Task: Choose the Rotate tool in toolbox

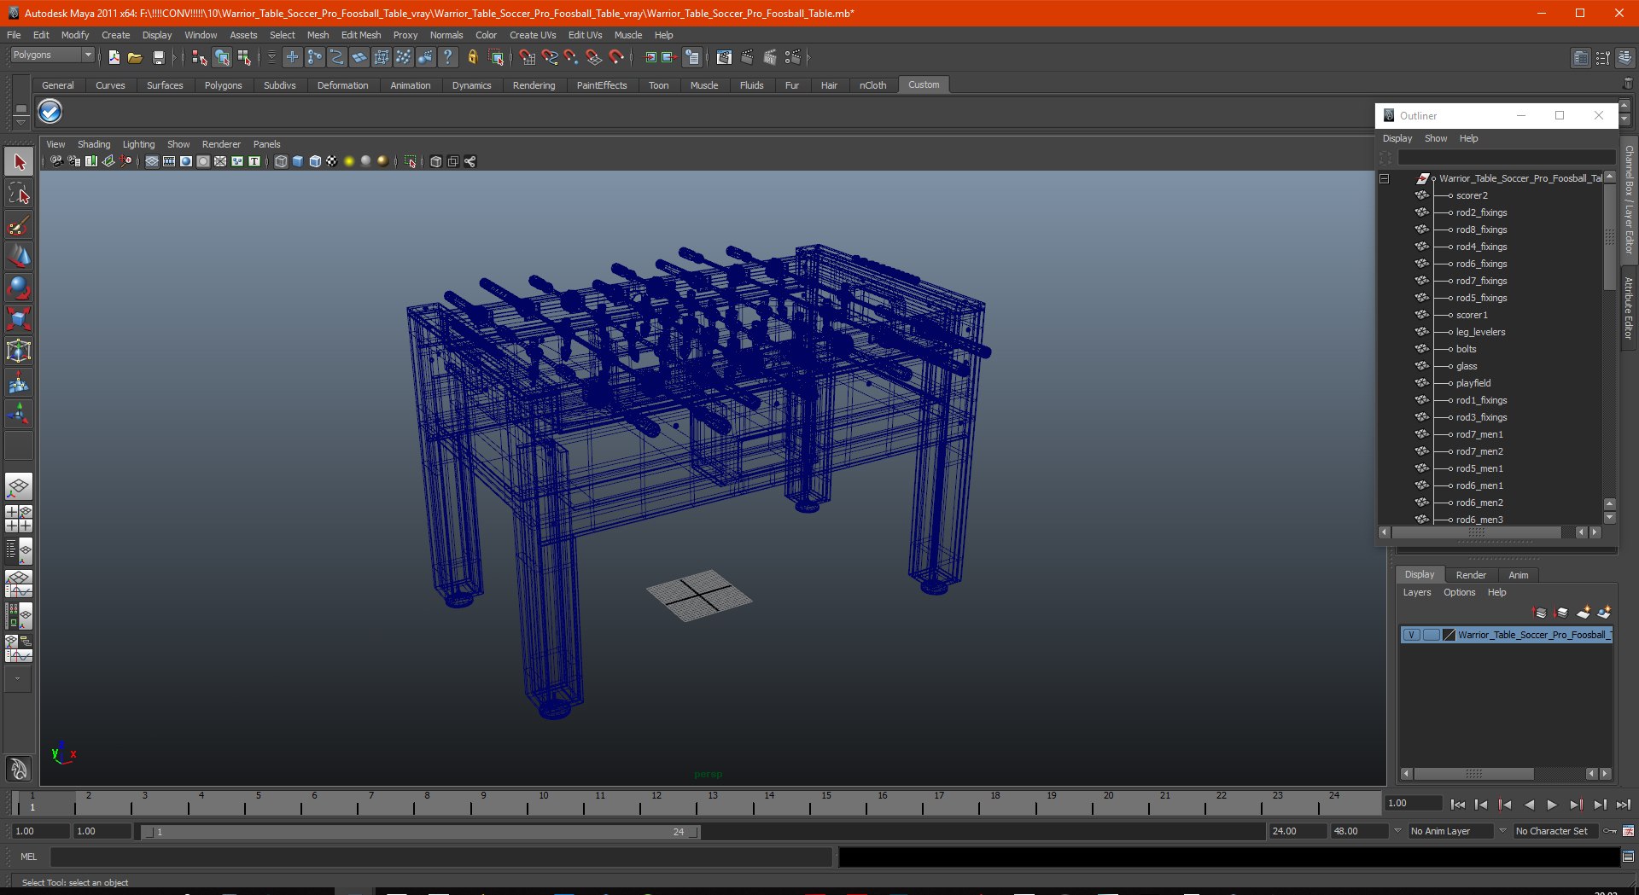Action: [19, 288]
